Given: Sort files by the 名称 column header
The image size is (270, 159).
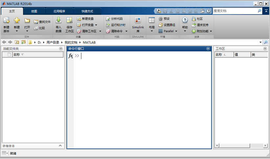Looking at the screenshot, I should 38,55.
